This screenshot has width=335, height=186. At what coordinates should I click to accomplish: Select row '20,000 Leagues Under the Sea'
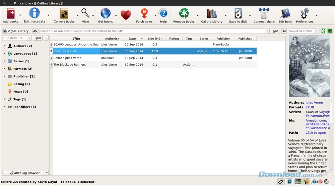(153, 45)
